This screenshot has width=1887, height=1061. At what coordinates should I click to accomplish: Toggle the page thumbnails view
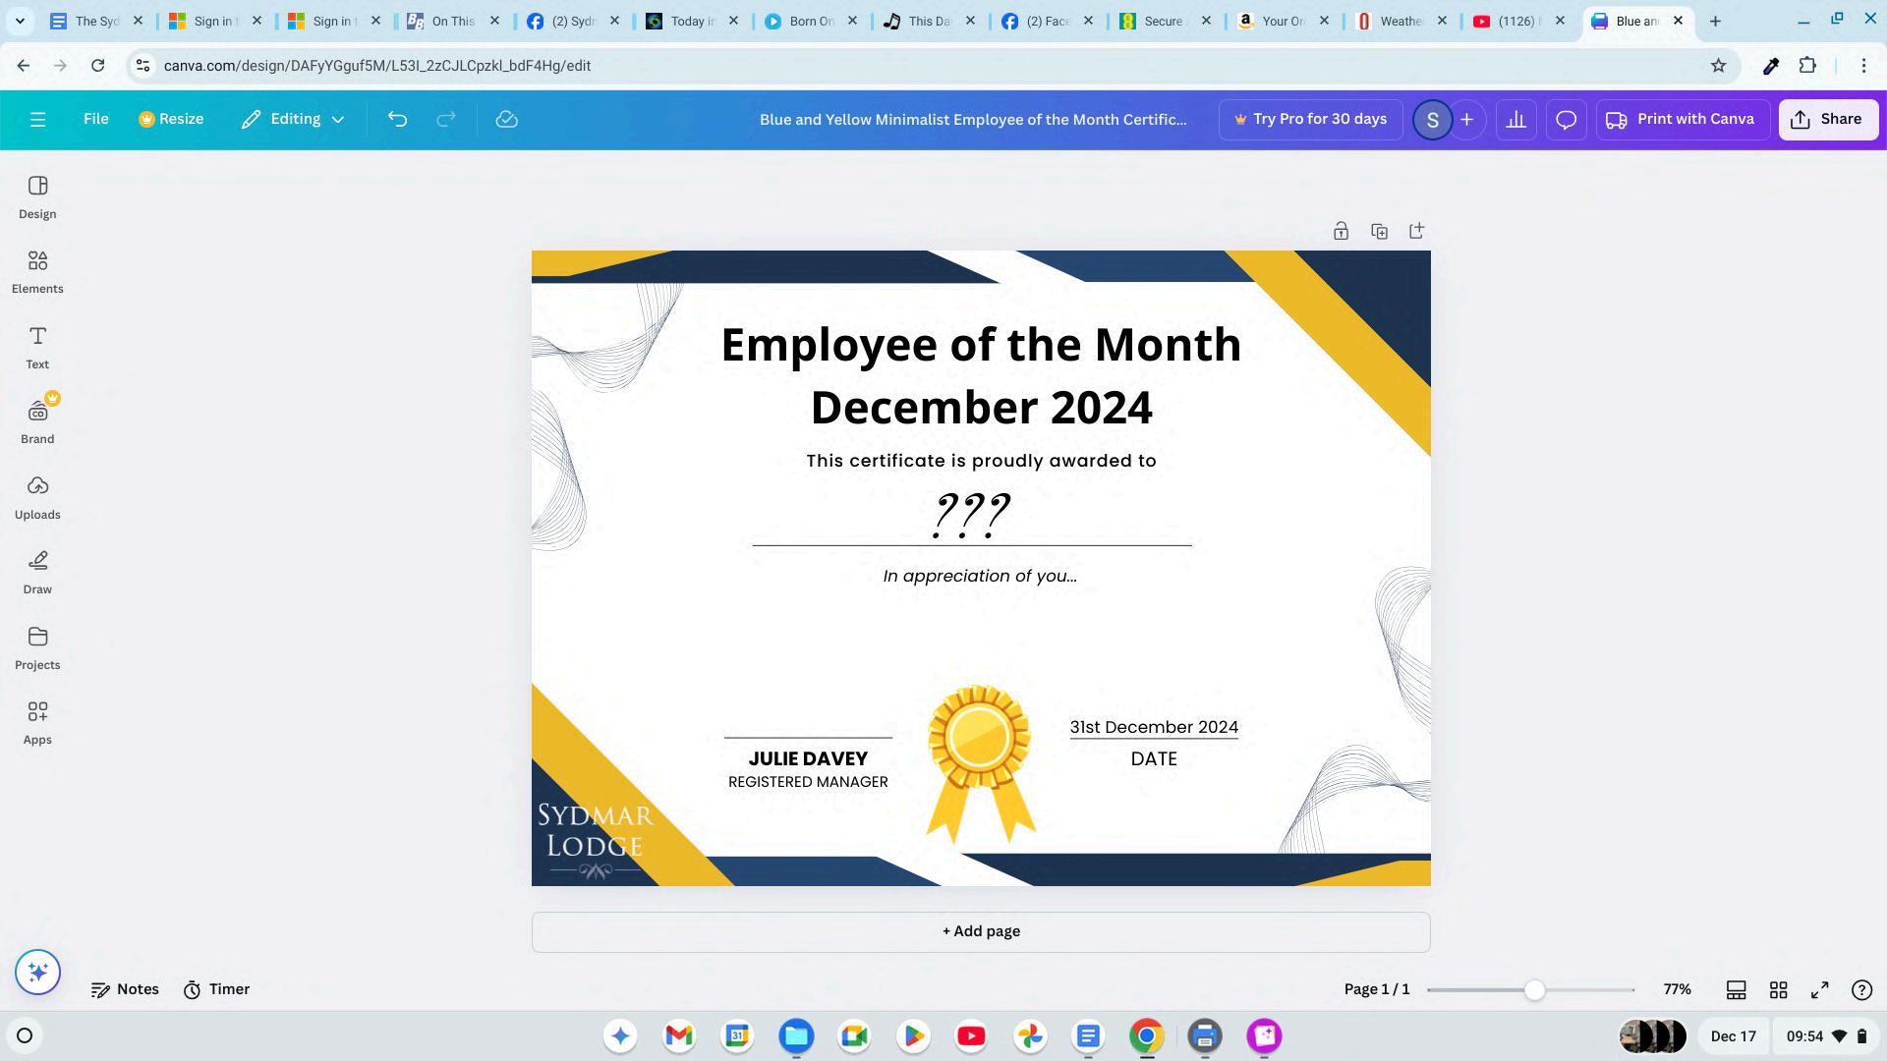click(1736, 989)
